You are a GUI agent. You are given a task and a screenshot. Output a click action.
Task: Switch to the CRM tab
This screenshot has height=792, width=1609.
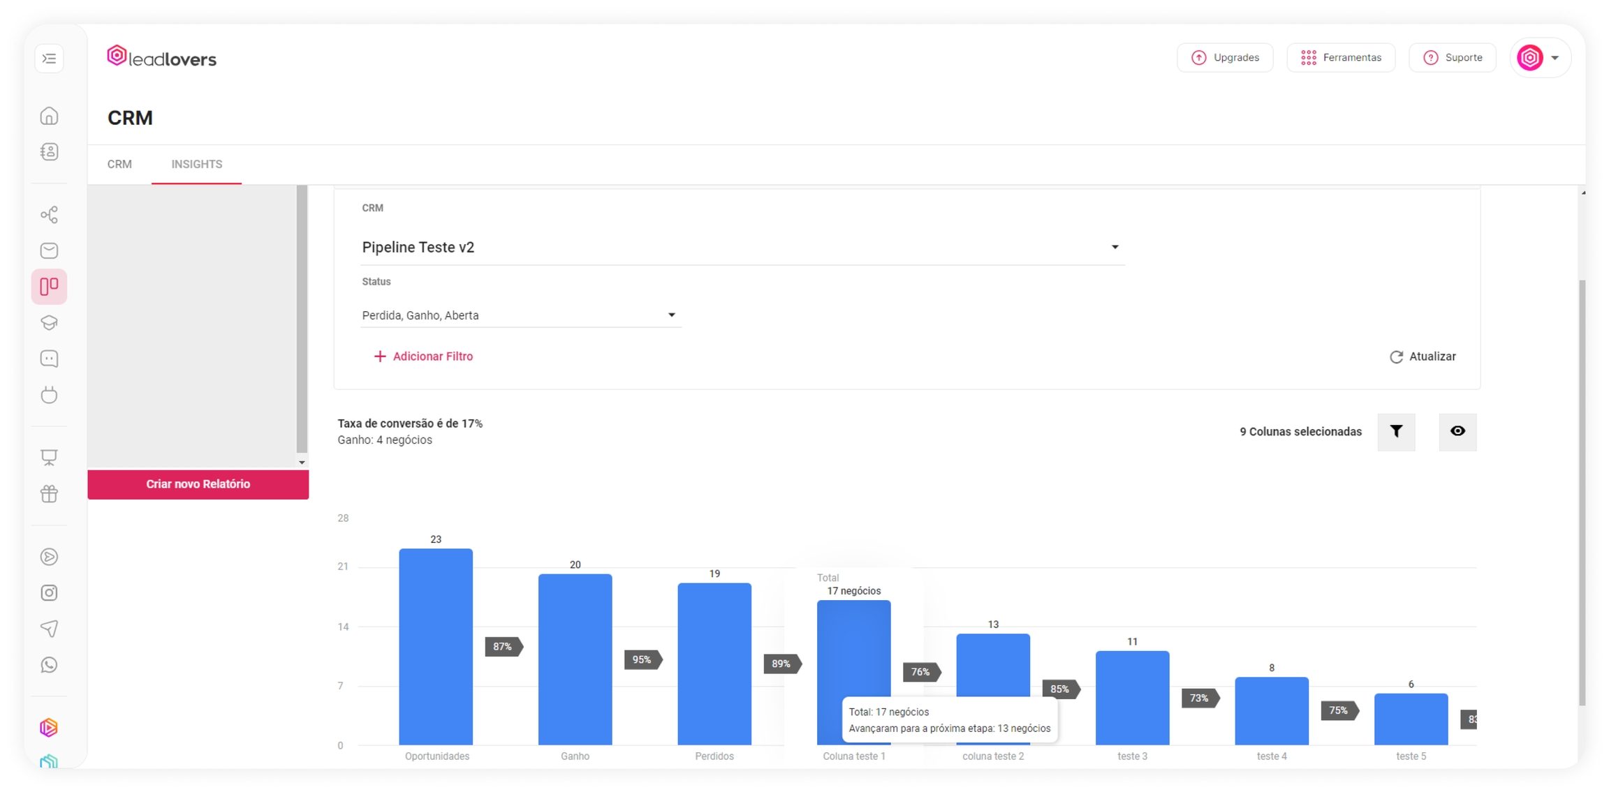[x=119, y=164]
